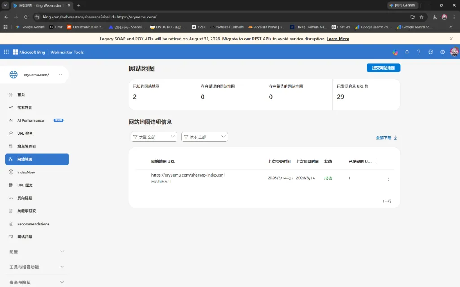Open the Google Gemini bookmark

click(x=30, y=27)
